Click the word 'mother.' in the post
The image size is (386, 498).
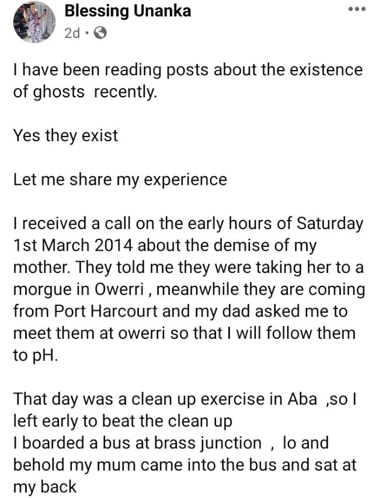point(37,266)
